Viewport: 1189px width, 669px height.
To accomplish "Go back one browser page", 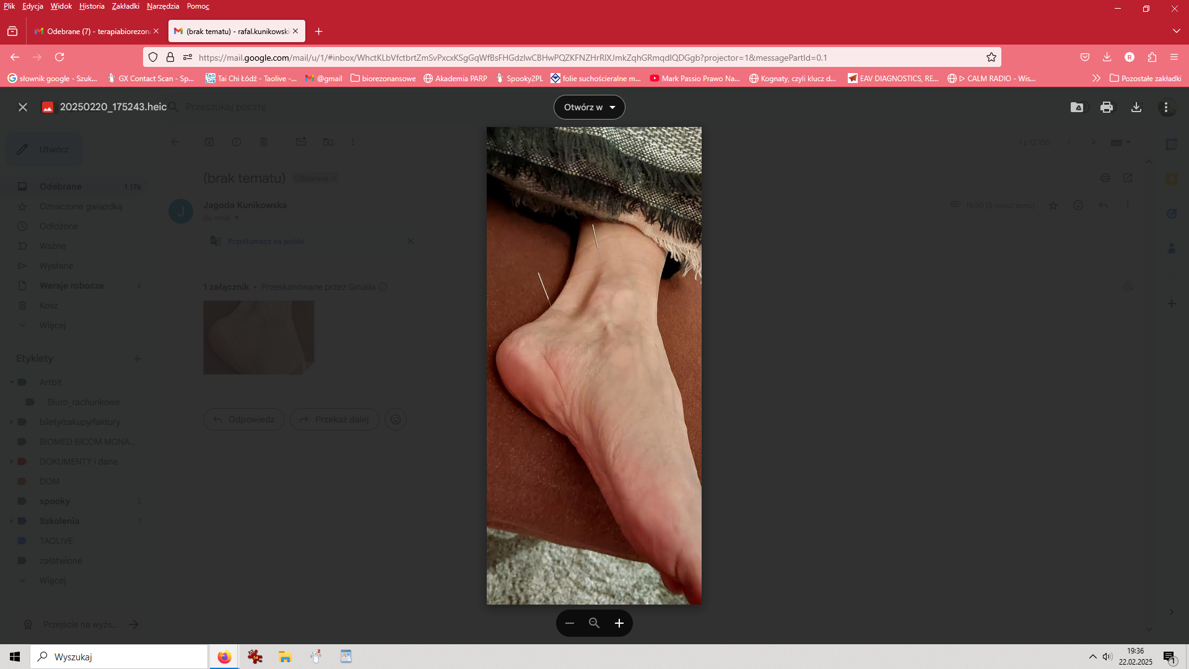I will [x=15, y=57].
